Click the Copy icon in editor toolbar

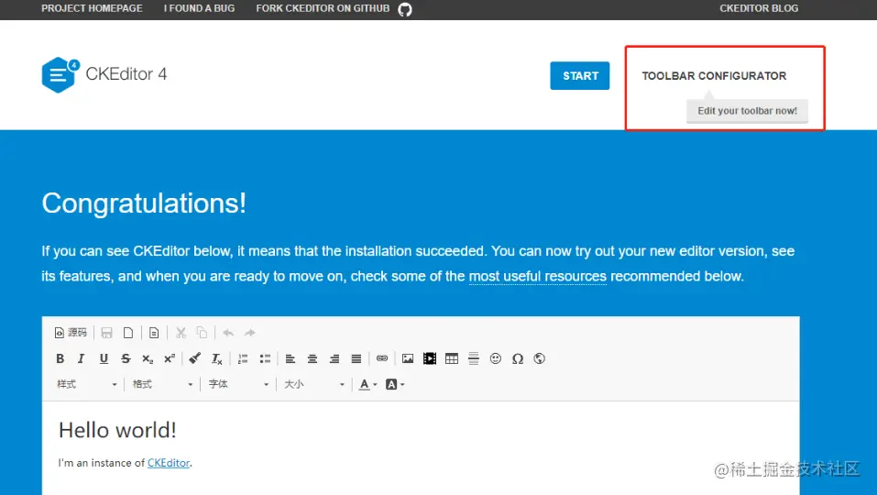click(202, 333)
